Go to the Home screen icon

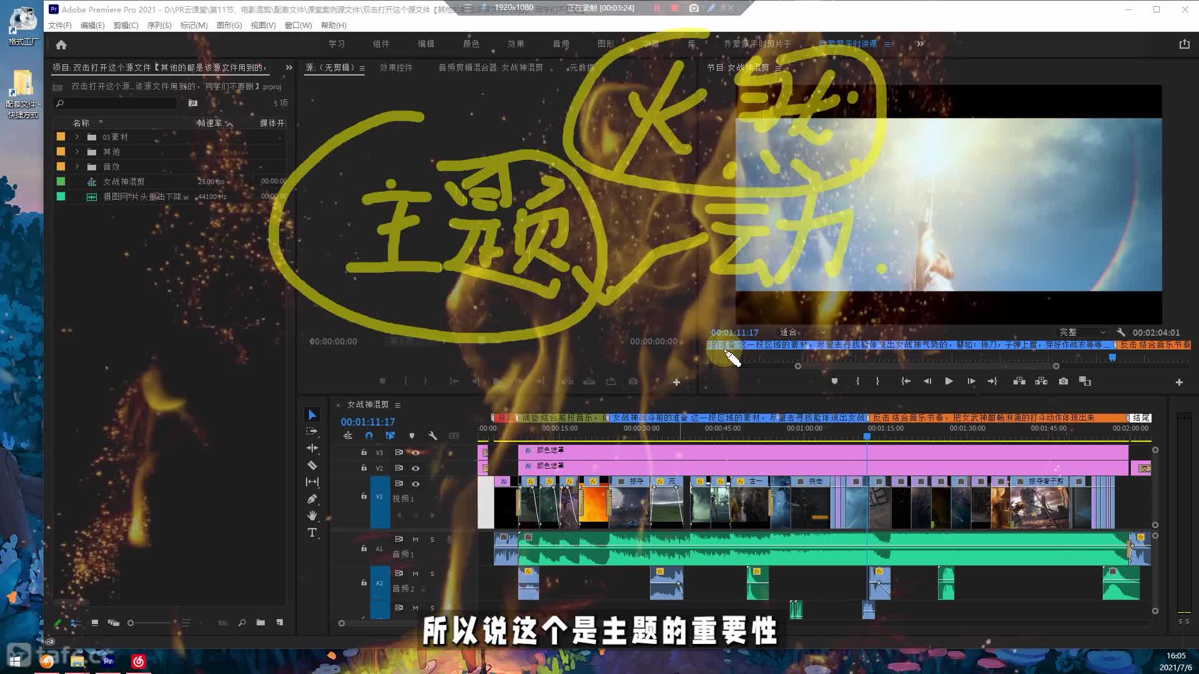(x=61, y=44)
